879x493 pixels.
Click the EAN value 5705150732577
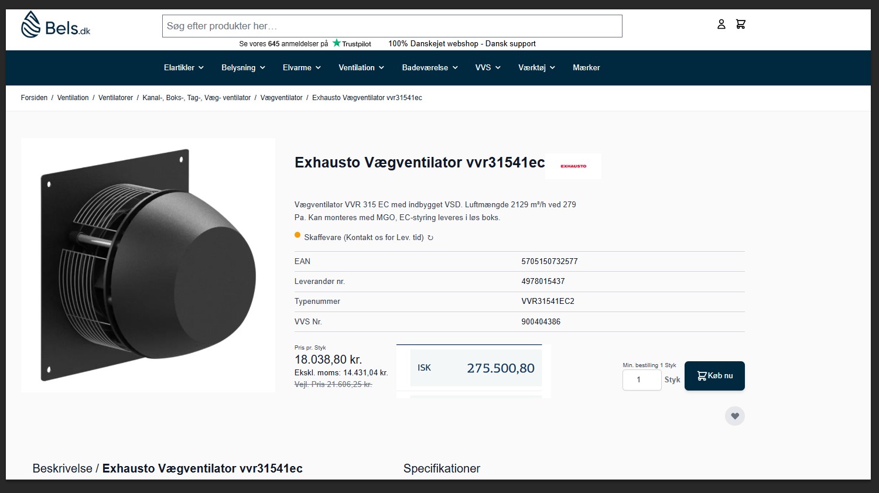click(x=549, y=262)
